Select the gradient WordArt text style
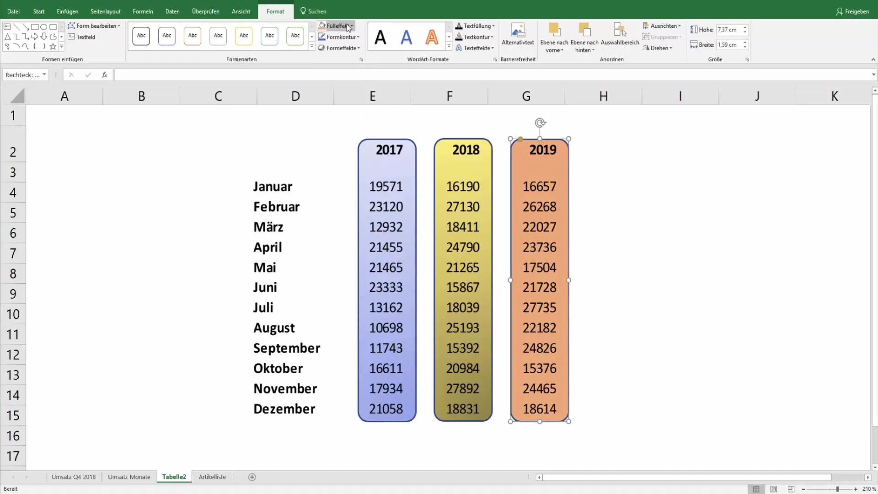Image resolution: width=878 pixels, height=494 pixels. tap(432, 37)
